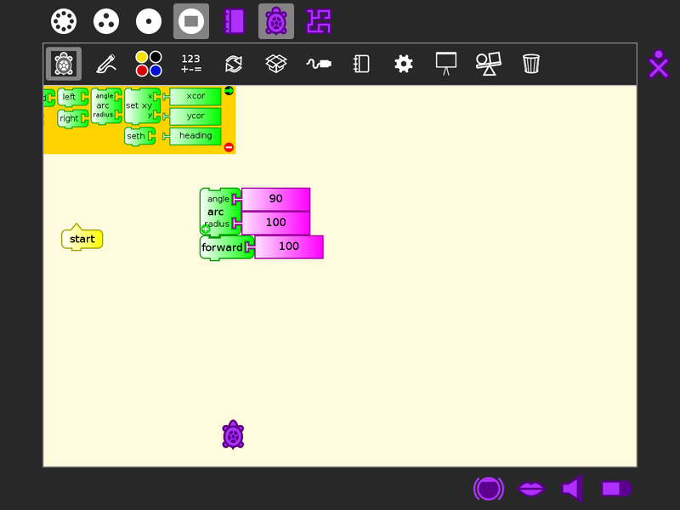Switch to Neighborhood view
Image resolution: width=680 pixels, height=510 pixels.
point(64,21)
